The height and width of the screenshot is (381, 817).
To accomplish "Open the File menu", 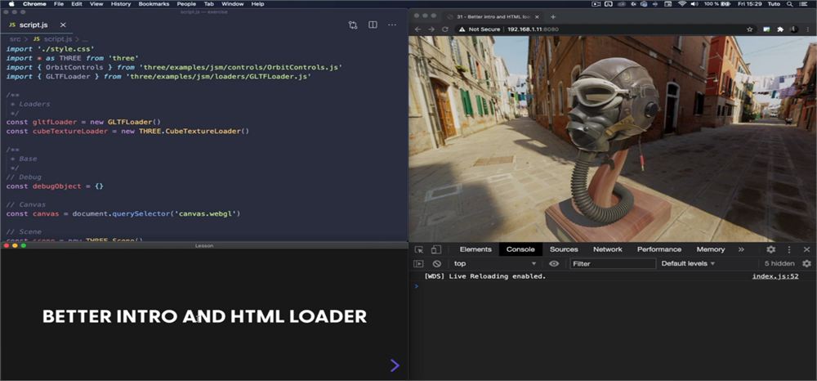I will [59, 3].
